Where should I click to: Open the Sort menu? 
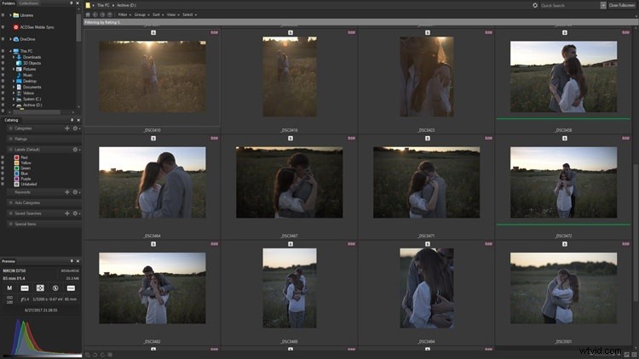tap(158, 14)
